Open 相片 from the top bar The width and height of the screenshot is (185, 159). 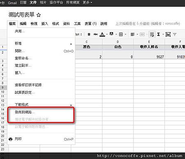[43, 2]
